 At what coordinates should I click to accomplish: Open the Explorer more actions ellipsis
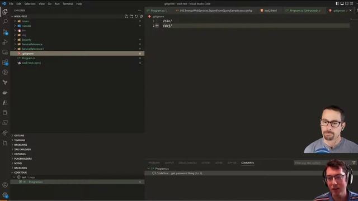pyautogui.click(x=139, y=10)
